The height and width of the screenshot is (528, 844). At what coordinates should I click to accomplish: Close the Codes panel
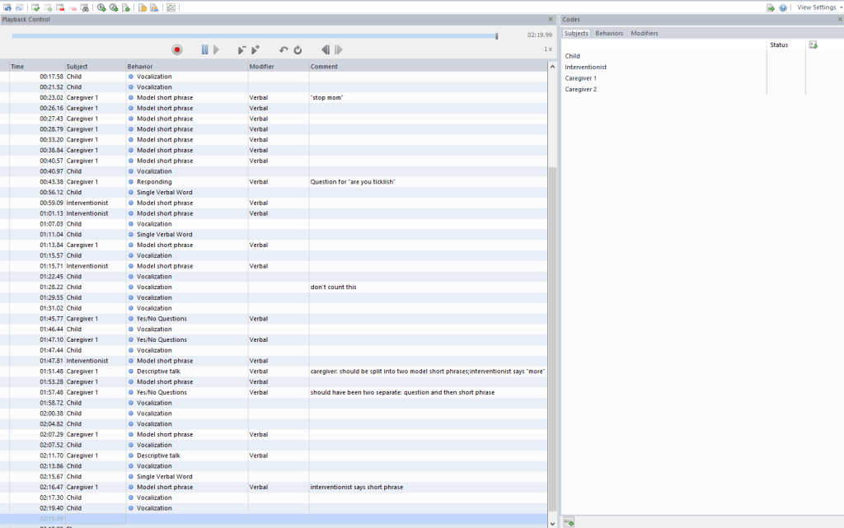838,19
